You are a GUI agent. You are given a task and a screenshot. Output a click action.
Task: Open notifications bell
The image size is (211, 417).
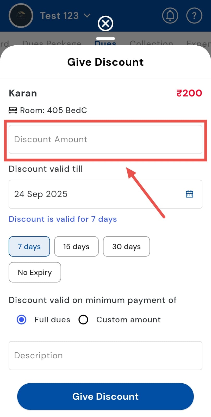click(170, 16)
